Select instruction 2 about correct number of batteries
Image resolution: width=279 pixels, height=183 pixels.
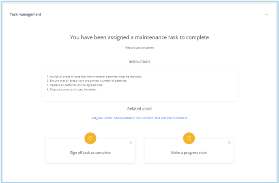pos(87,81)
